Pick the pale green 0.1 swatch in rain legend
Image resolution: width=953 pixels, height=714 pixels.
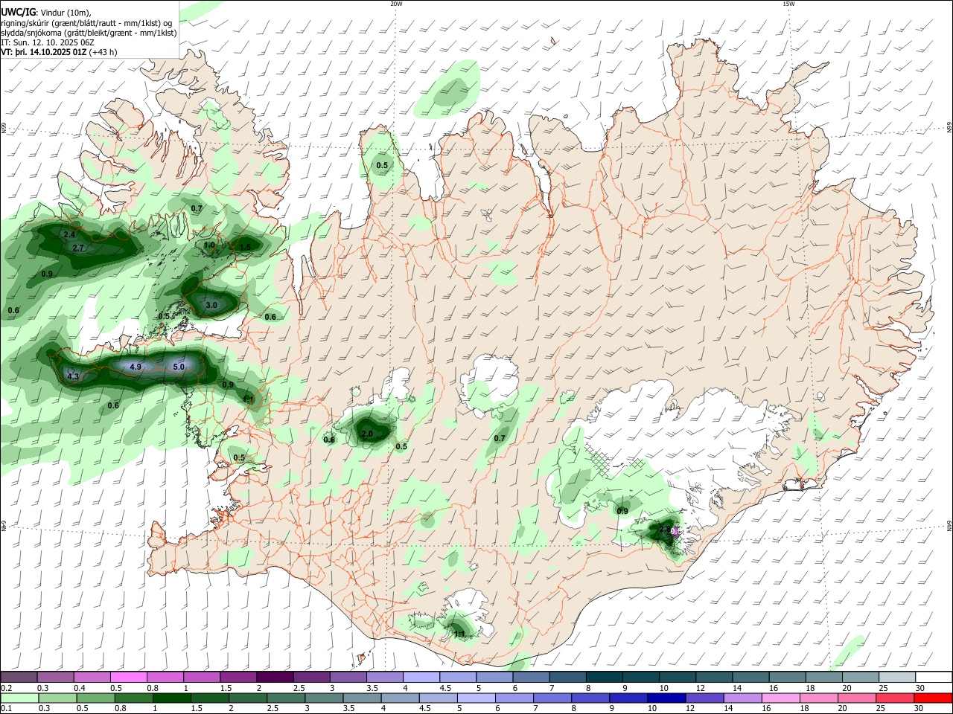coord(19,698)
